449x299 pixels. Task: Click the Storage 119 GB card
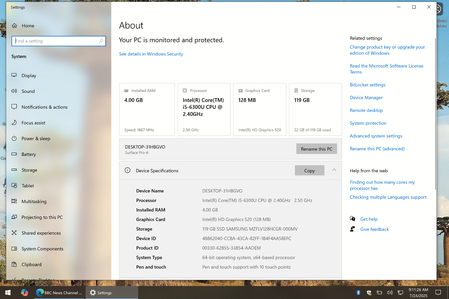pos(315,109)
